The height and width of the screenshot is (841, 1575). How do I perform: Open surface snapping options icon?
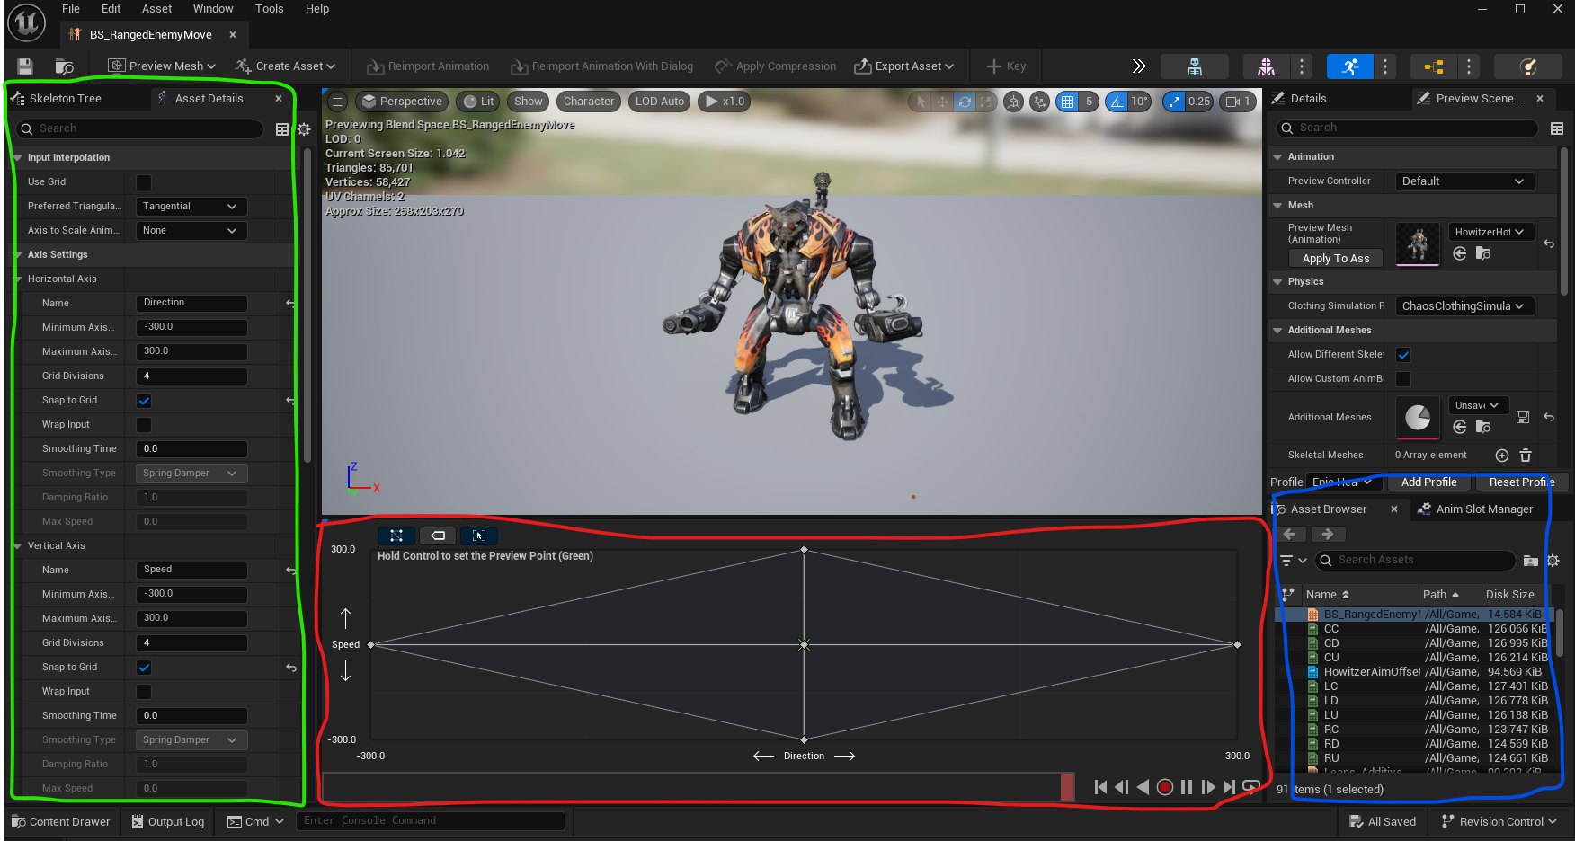1040,102
